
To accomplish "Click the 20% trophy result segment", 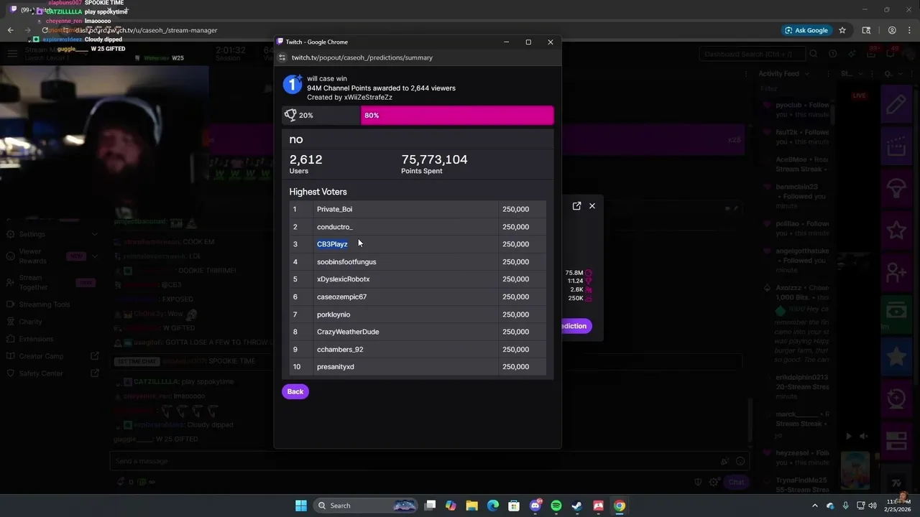I will coord(321,115).
